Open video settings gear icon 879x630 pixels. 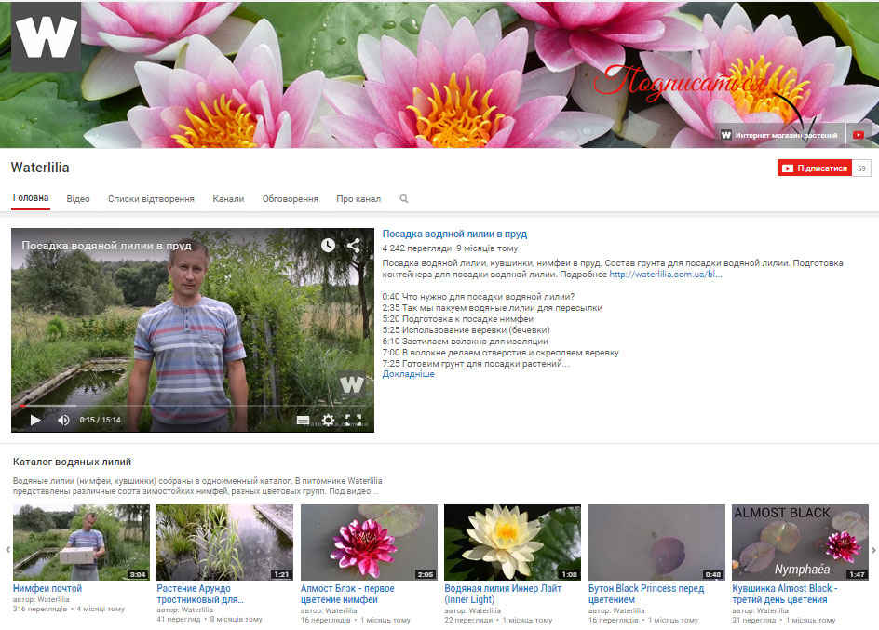328,420
